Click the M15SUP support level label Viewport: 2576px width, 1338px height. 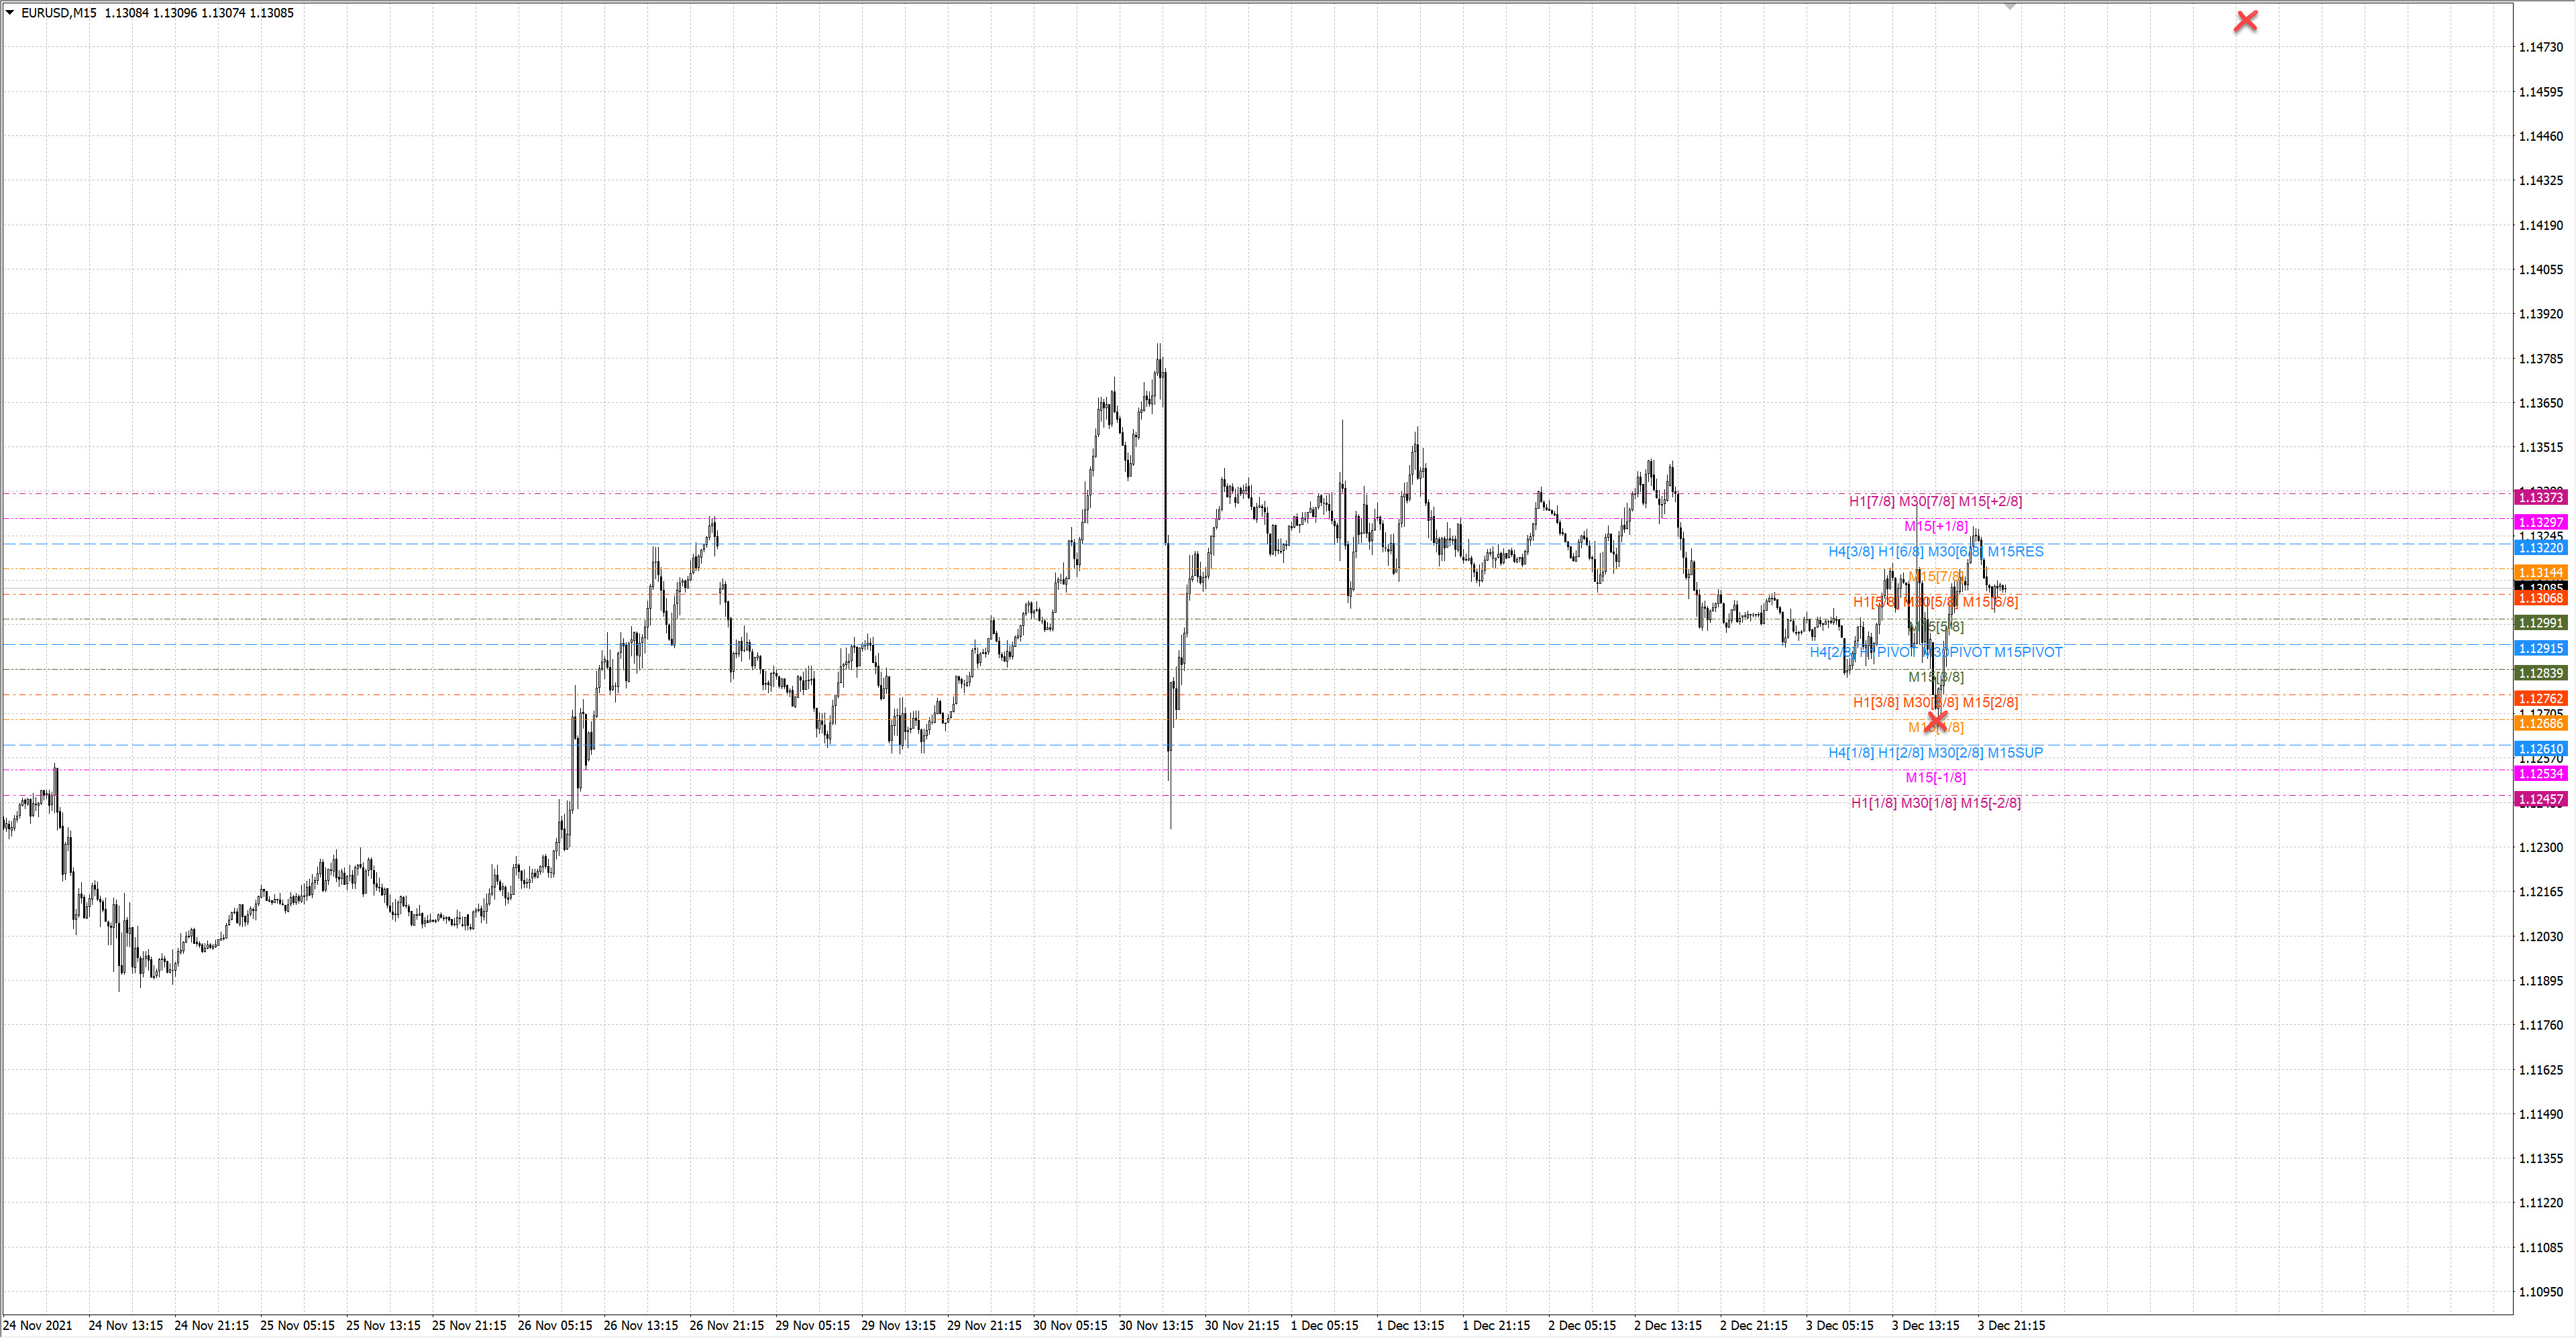[2015, 752]
